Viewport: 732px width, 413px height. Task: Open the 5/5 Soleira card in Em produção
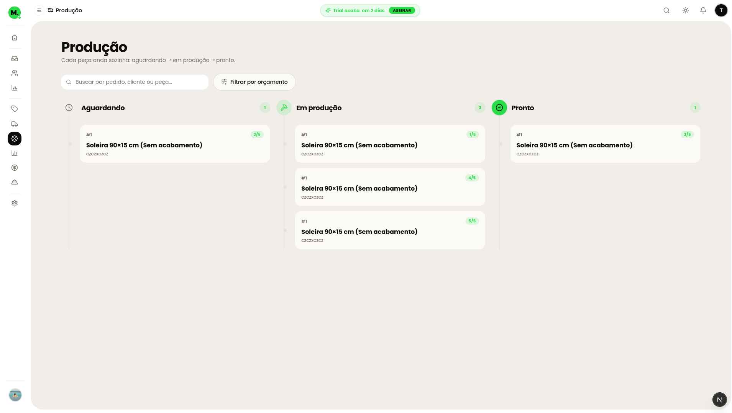coord(390,230)
